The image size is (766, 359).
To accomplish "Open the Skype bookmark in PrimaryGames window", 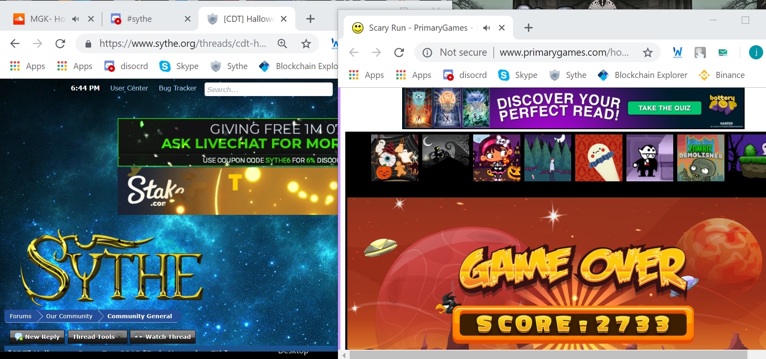I will (518, 75).
